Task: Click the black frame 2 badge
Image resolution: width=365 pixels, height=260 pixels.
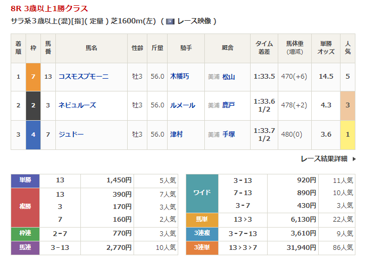Action: tap(33, 105)
